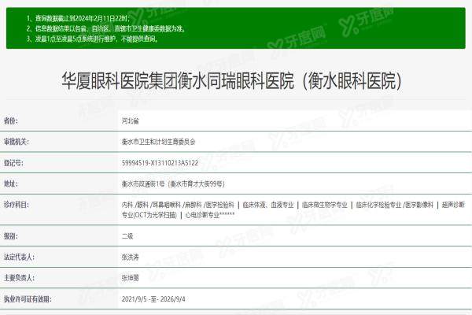
Task: Click the 诊疗科目 label
Action: 17,205
